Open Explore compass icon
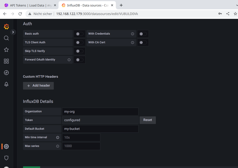Screen dimensions: 238x168 coord(6,73)
